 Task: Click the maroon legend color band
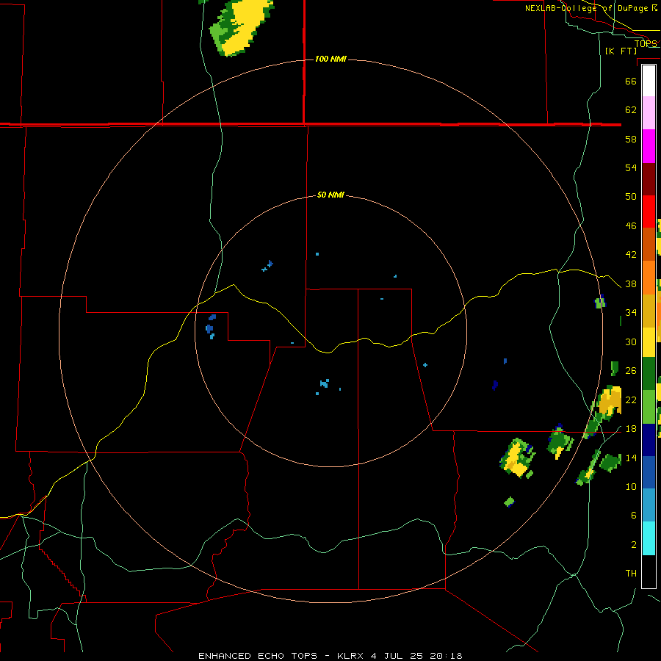649,180
